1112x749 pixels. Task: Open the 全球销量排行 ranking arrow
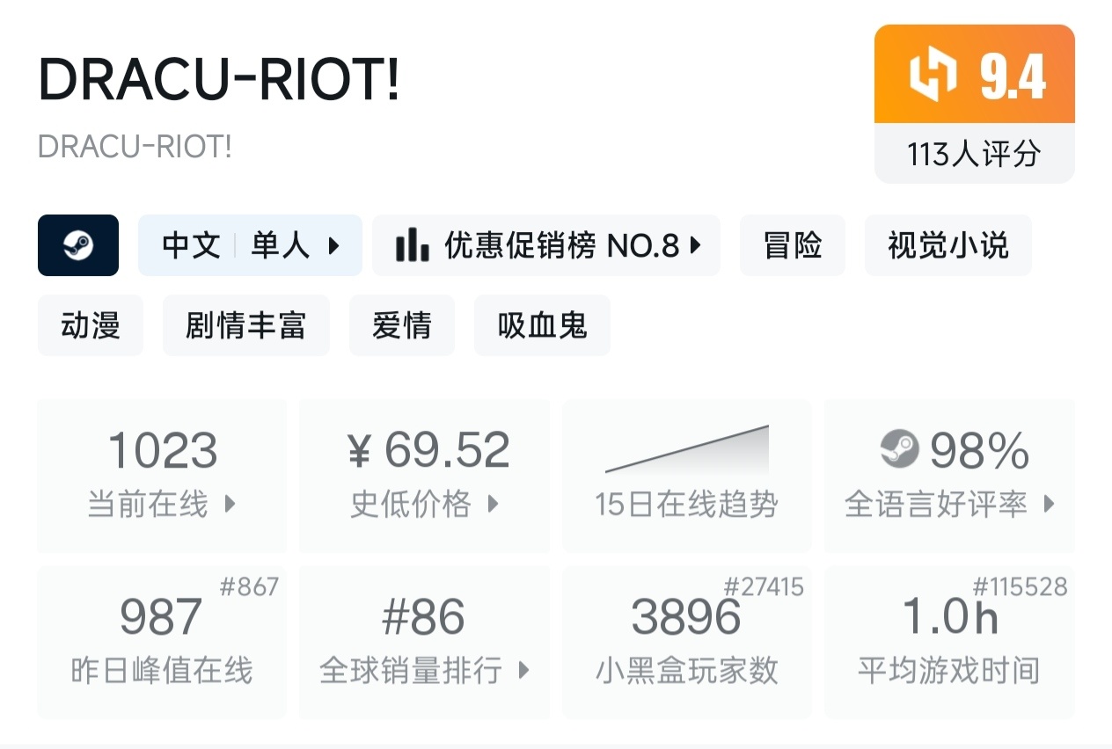pyautogui.click(x=523, y=671)
